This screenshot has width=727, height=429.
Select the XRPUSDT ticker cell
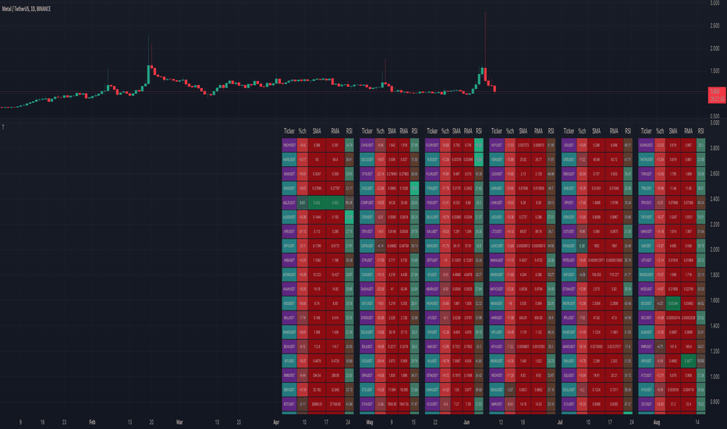647,361
